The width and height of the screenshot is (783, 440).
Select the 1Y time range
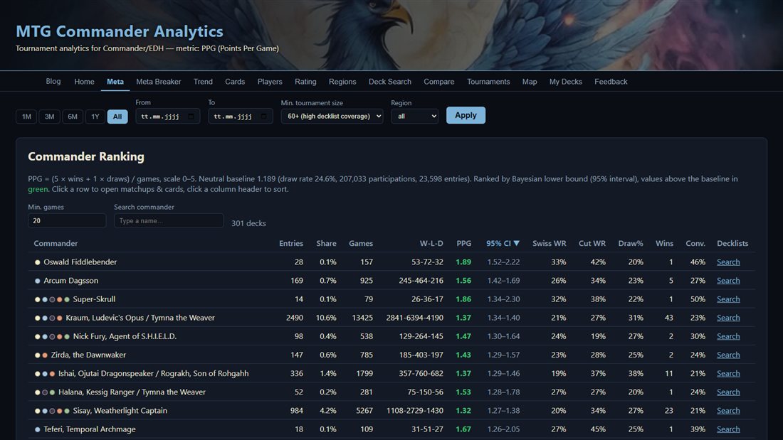95,117
